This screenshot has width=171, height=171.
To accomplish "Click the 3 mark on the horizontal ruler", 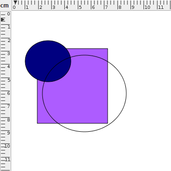I will tap(54, 7).
